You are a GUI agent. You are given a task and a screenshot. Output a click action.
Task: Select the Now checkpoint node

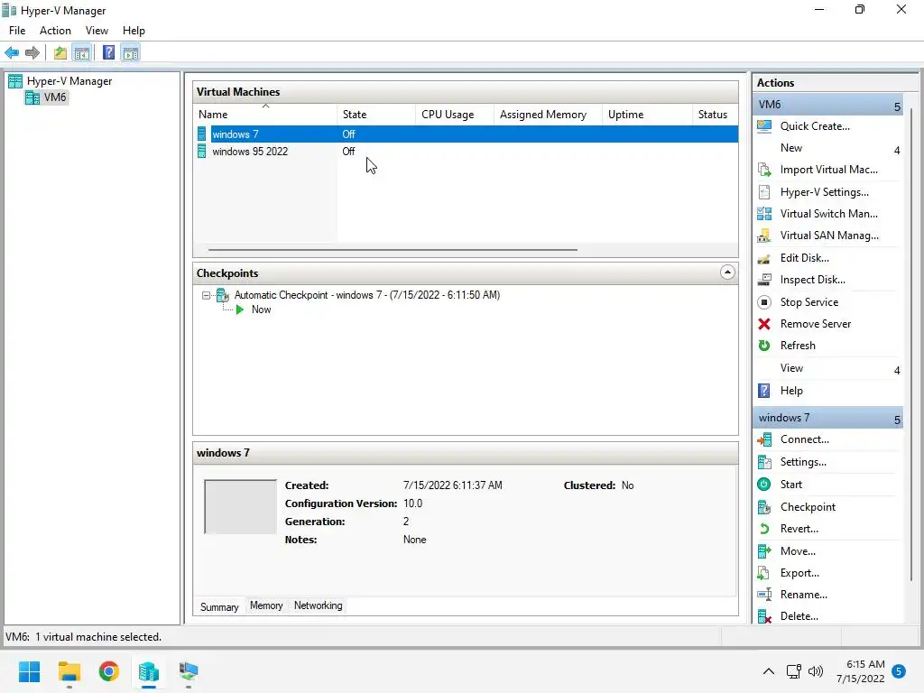261,310
